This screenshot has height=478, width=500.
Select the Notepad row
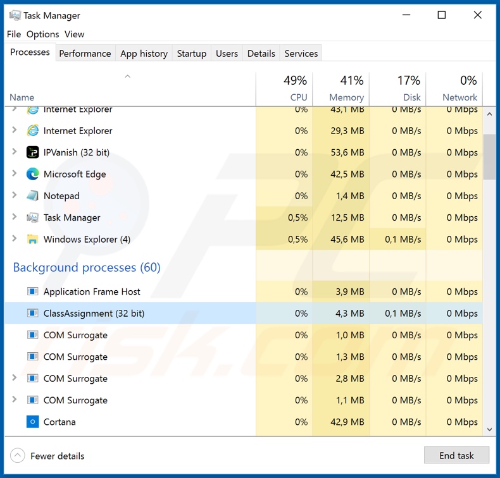[x=244, y=195]
